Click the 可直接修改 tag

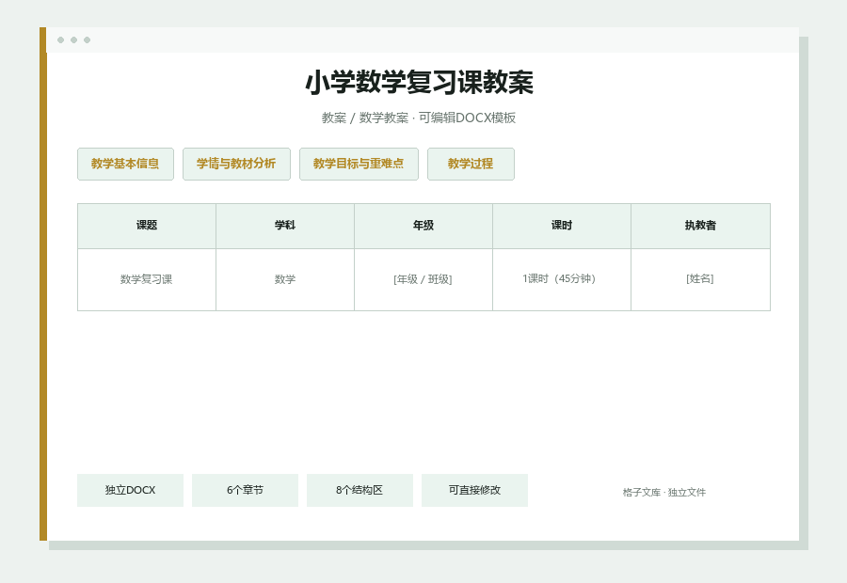coord(474,490)
